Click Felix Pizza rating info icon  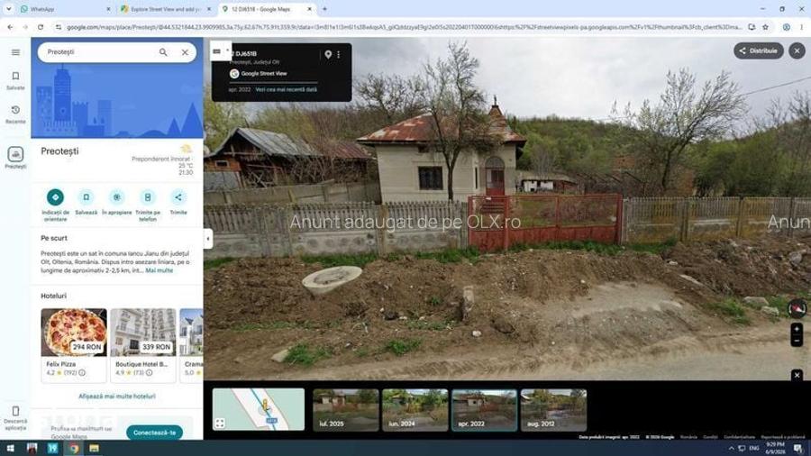coord(82,372)
